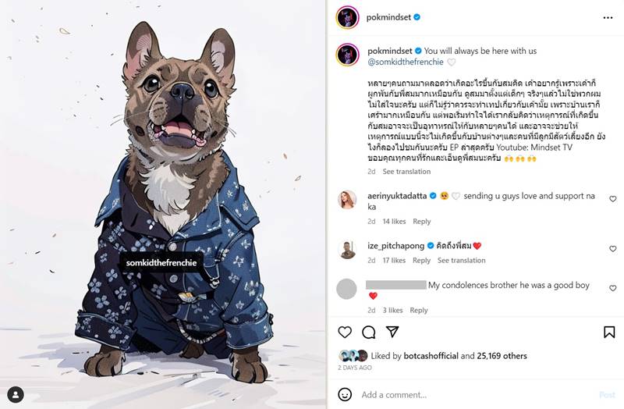This screenshot has height=409, width=624.
Task: Like aerinyuktadatta's comment heart
Action: pos(612,199)
